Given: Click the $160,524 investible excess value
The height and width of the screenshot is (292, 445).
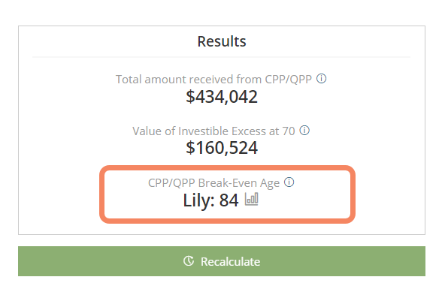Looking at the screenshot, I should (222, 148).
